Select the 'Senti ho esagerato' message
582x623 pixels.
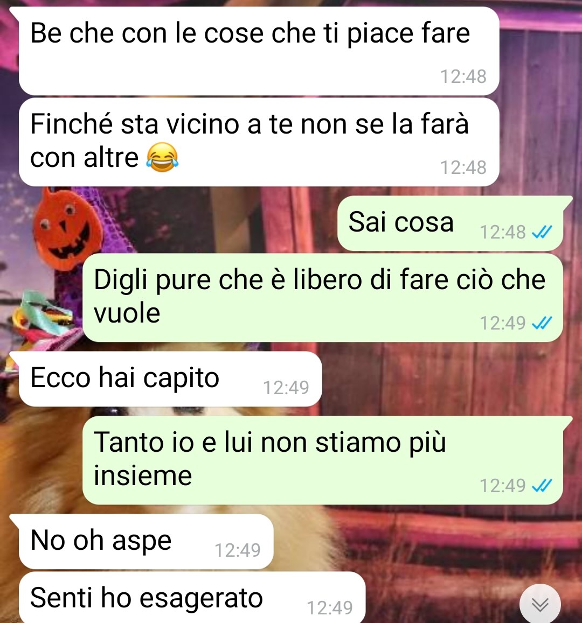(192, 598)
